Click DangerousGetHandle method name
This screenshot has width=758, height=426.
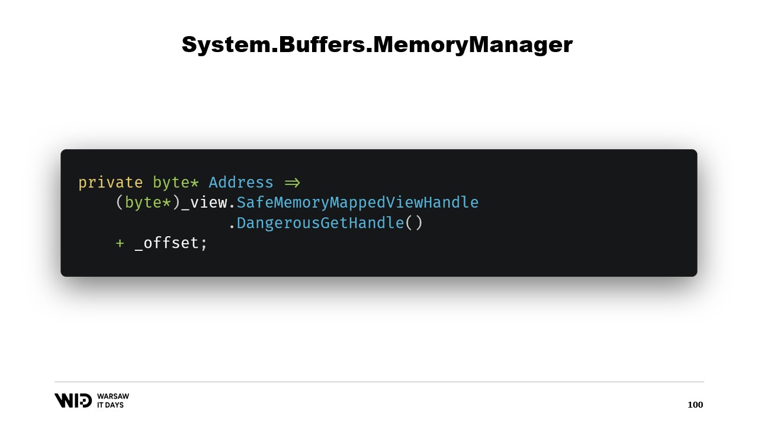click(x=320, y=223)
